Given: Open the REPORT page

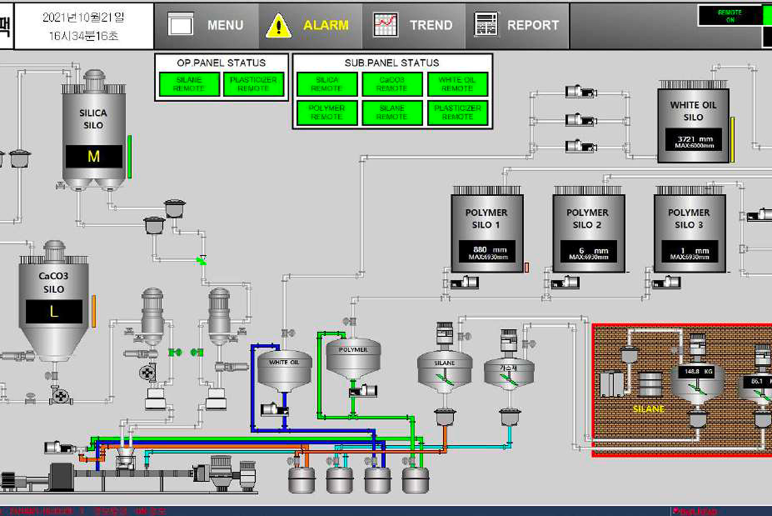Looking at the screenshot, I should pyautogui.click(x=517, y=25).
